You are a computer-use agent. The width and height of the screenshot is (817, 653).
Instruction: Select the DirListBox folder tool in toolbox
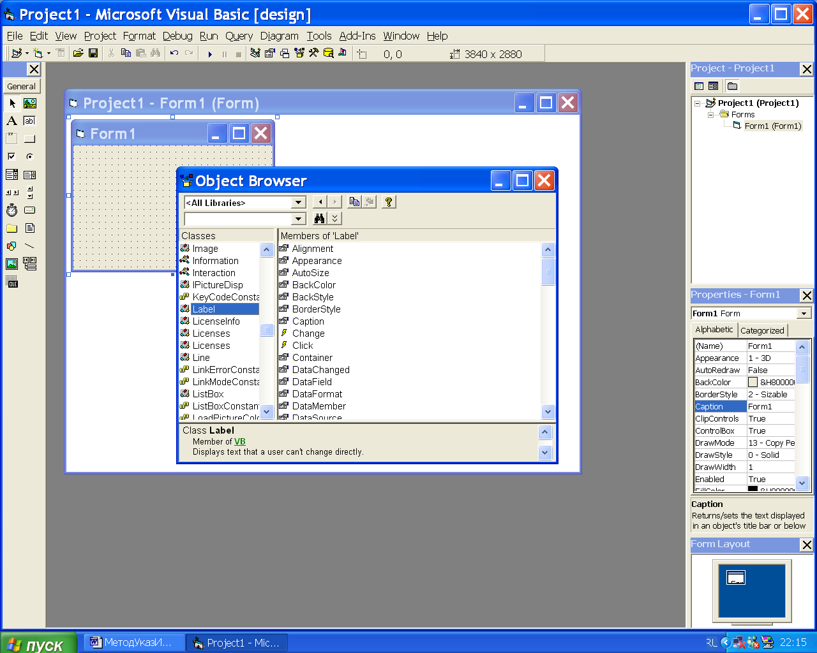coord(11,228)
